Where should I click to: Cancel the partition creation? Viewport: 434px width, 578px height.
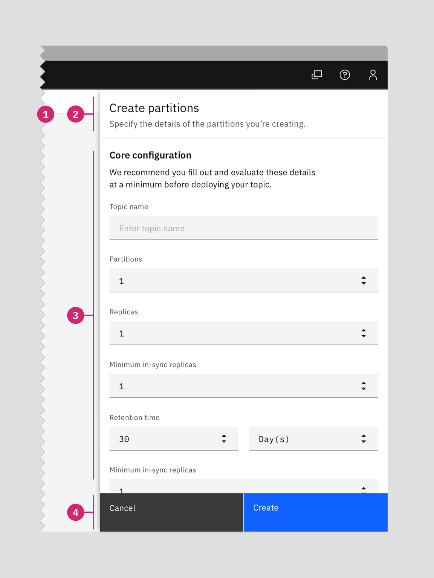171,512
